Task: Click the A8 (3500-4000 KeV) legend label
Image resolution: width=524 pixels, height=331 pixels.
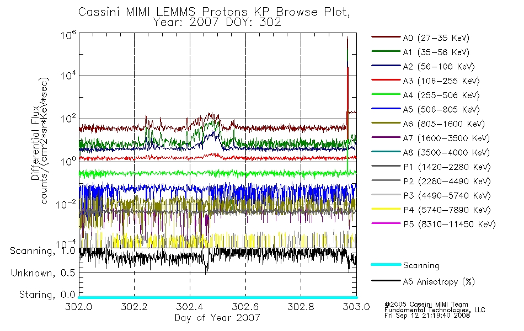Action: pos(446,153)
